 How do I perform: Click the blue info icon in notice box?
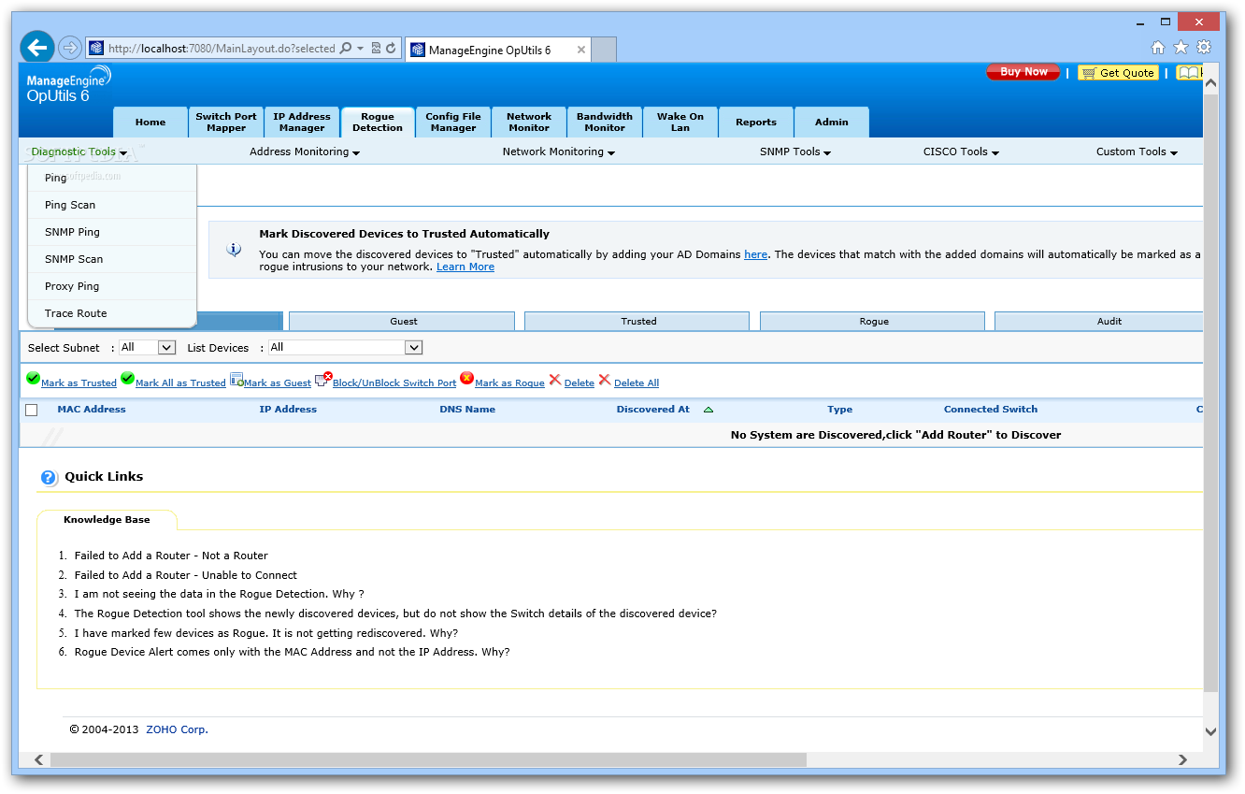point(235,250)
